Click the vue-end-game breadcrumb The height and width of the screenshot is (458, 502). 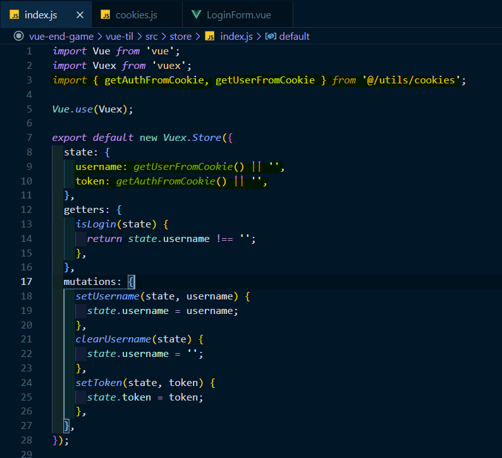point(61,37)
